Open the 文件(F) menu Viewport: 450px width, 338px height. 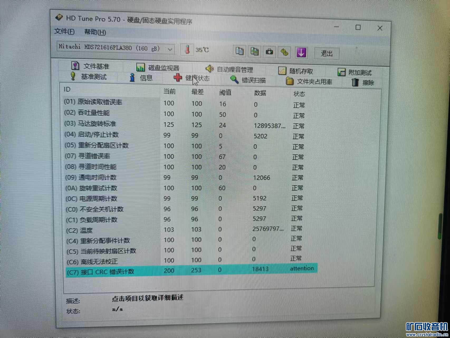click(64, 31)
